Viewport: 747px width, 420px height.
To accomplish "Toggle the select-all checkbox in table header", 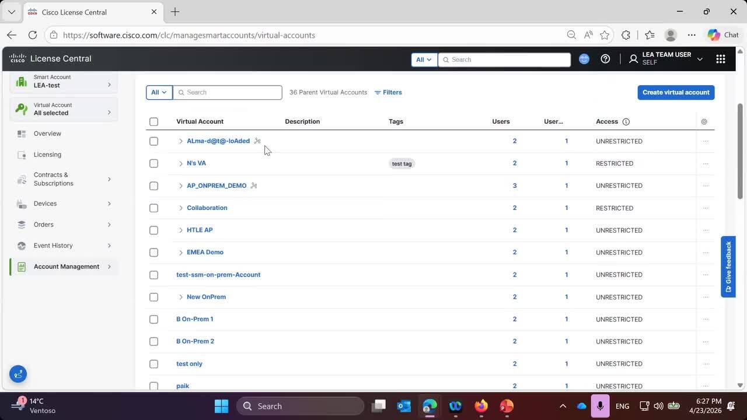I will point(153,122).
